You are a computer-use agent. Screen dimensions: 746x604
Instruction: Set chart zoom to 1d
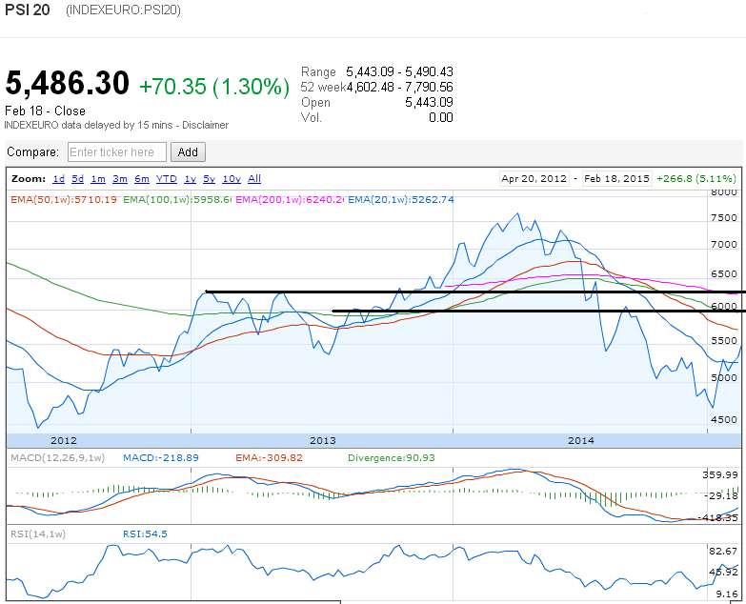click(x=58, y=179)
